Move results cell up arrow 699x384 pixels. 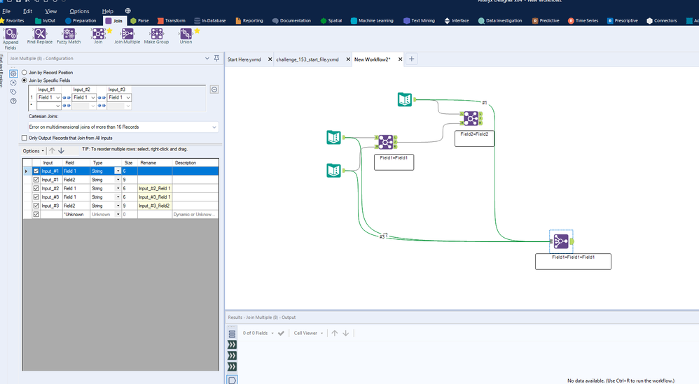335,333
